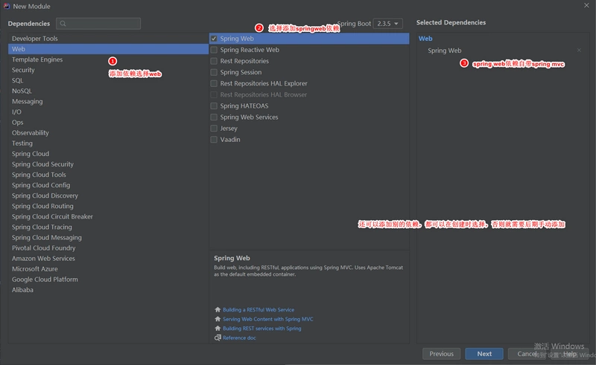The height and width of the screenshot is (365, 596).
Task: Select the SQL category
Action: tap(108, 80)
